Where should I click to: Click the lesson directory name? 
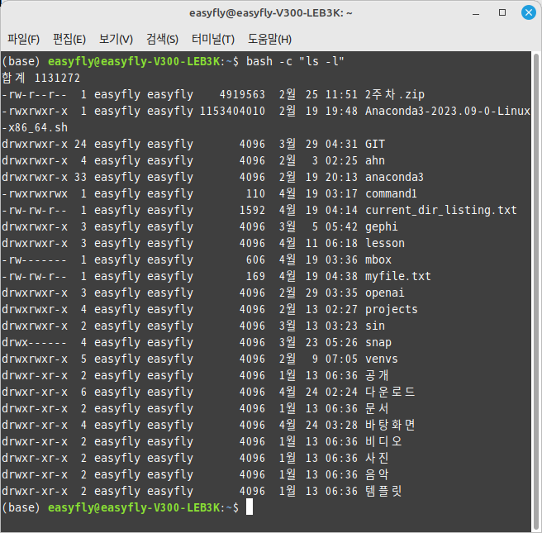point(385,243)
